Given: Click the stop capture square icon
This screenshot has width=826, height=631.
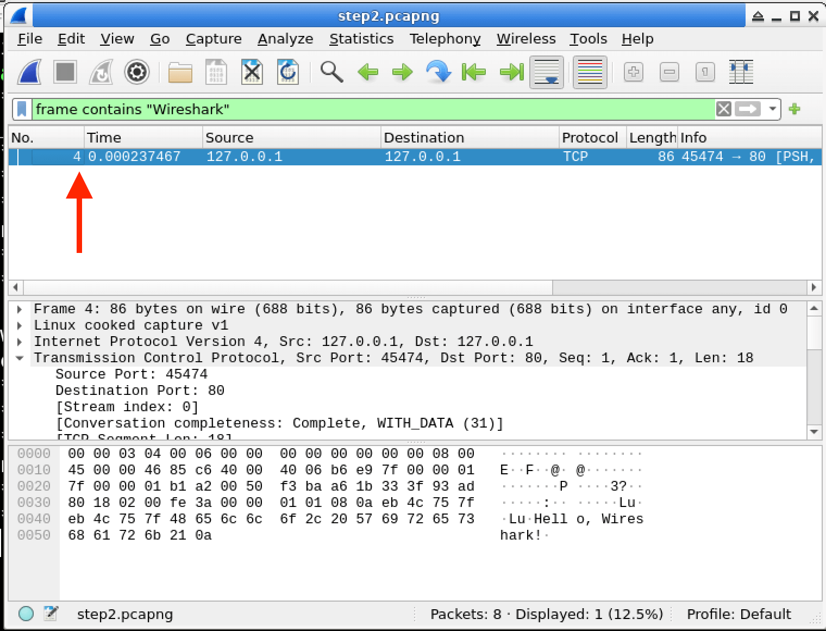Looking at the screenshot, I should click(65, 72).
